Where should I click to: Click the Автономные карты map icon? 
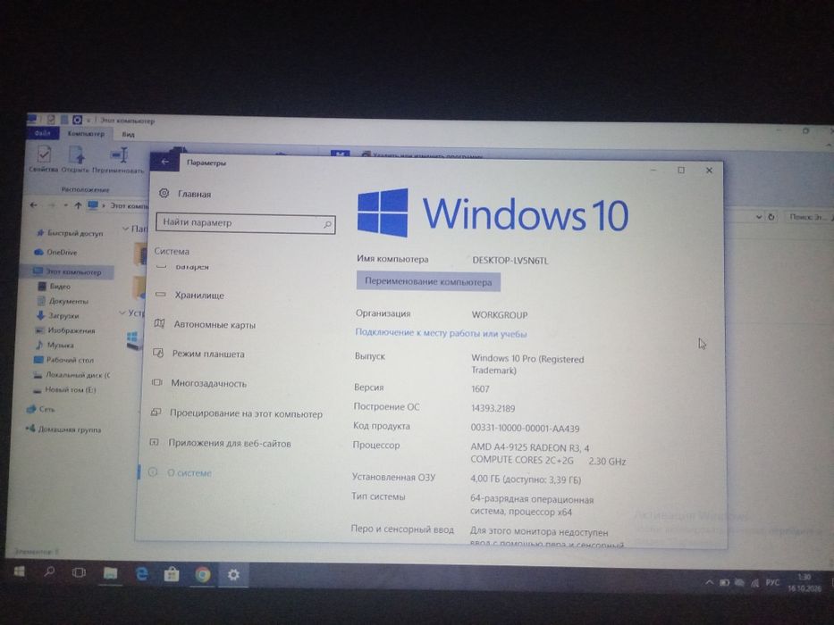tap(159, 323)
